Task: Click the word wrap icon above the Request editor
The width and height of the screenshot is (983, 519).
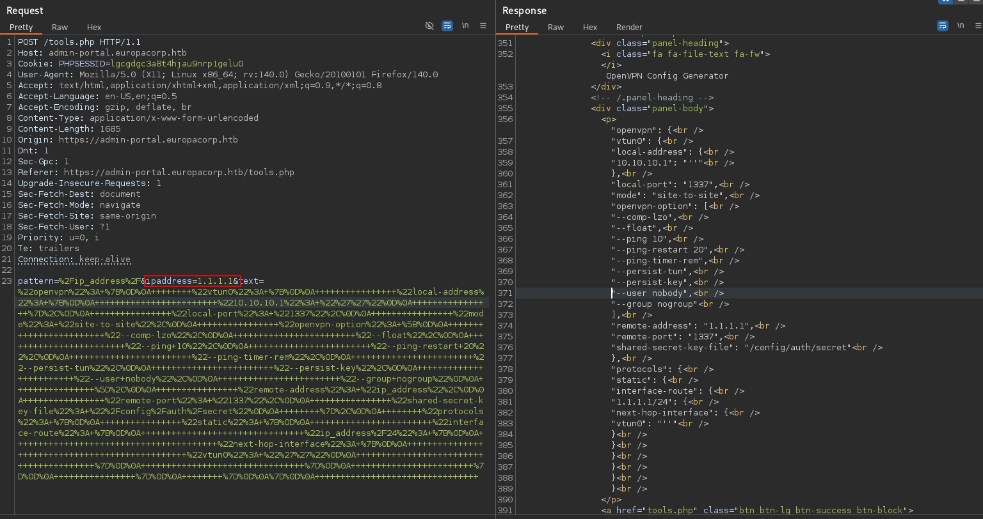Action: 447,26
